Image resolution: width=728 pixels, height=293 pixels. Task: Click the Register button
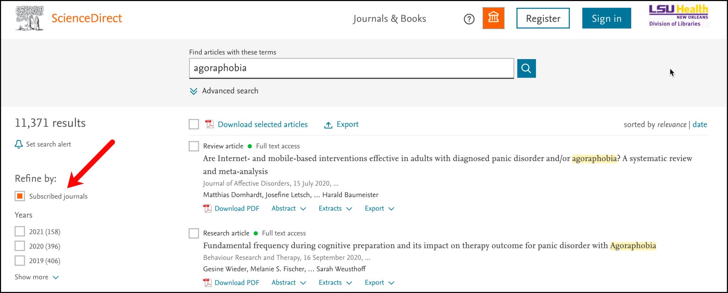(x=543, y=18)
